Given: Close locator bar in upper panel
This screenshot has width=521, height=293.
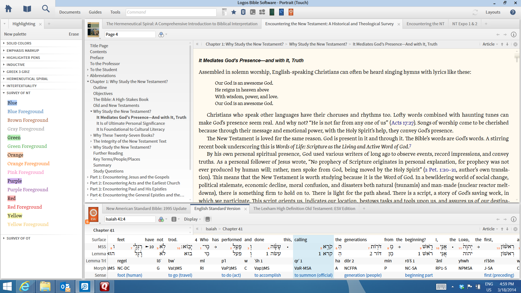Looking at the screenshot, I should (x=515, y=44).
